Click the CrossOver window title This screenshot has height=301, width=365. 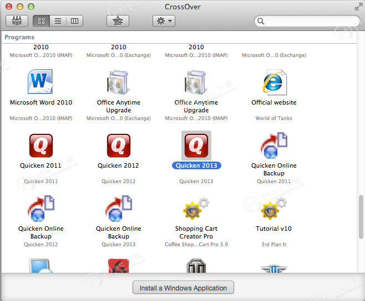(182, 7)
